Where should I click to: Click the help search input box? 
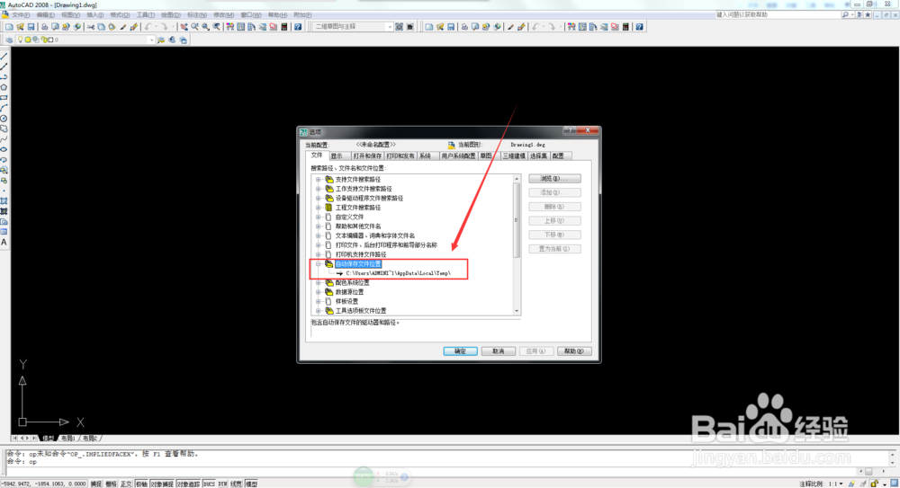point(778,14)
